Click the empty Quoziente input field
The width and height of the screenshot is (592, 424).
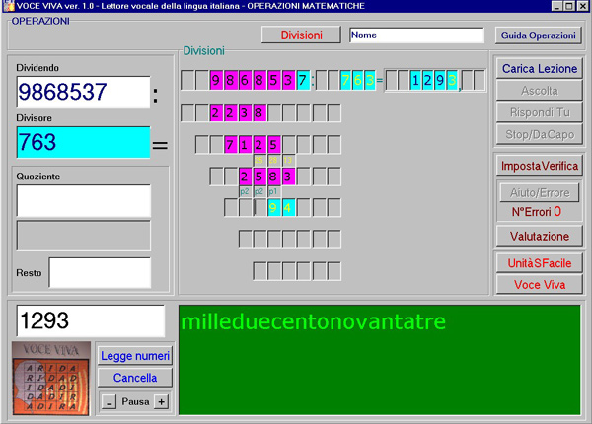pyautogui.click(x=84, y=201)
